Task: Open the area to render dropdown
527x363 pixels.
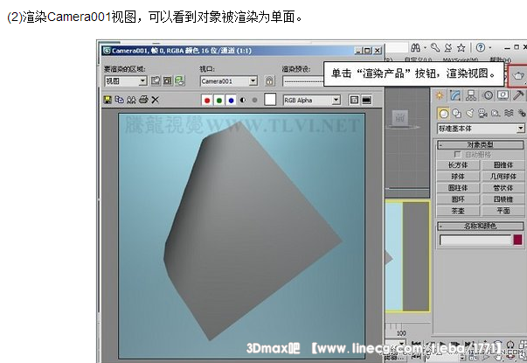Action: pos(142,80)
